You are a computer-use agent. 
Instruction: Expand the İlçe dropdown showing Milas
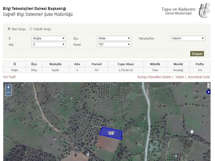pos(114,38)
